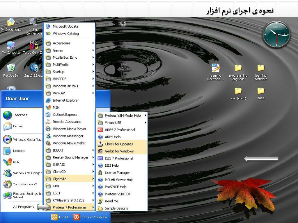Launch ARES 7 Professional from its icon
The width and height of the screenshot is (298, 223).
pos(100,130)
